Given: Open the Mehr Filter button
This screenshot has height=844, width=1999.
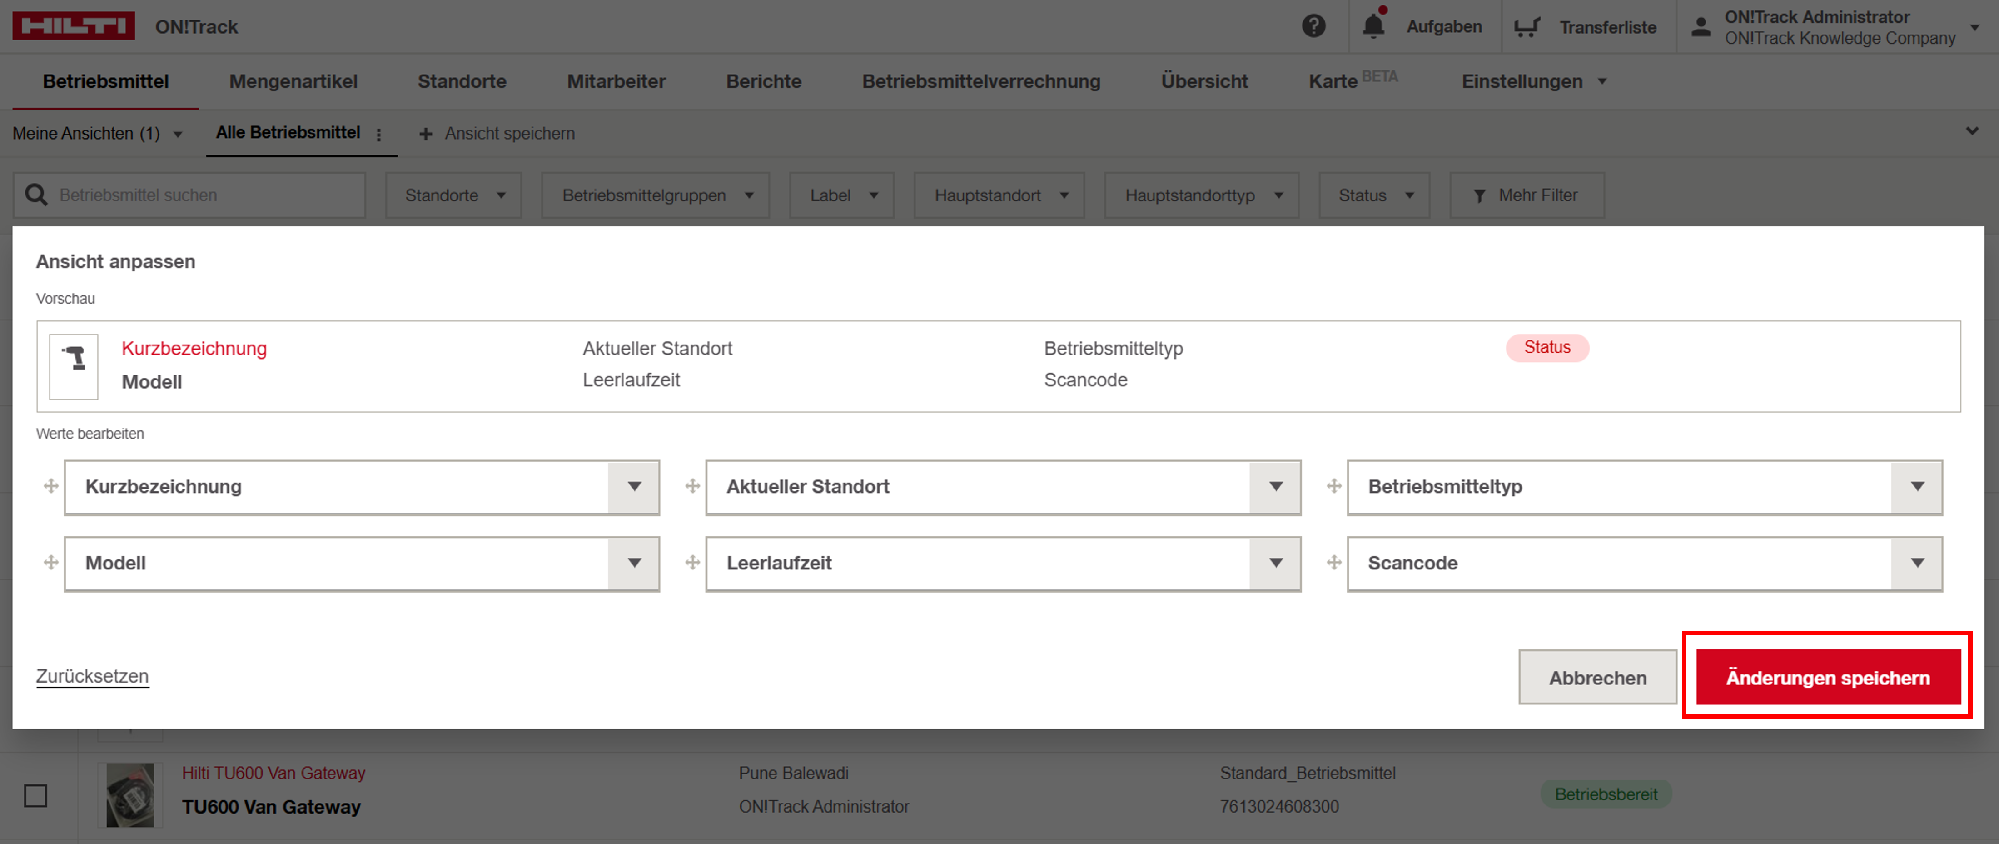Looking at the screenshot, I should pyautogui.click(x=1527, y=195).
